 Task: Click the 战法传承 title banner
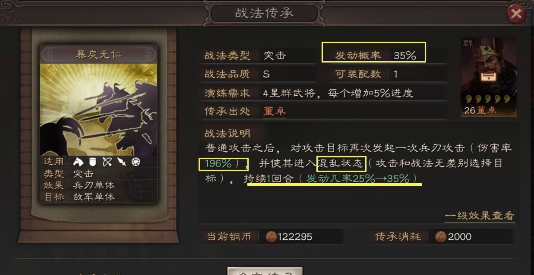point(264,13)
